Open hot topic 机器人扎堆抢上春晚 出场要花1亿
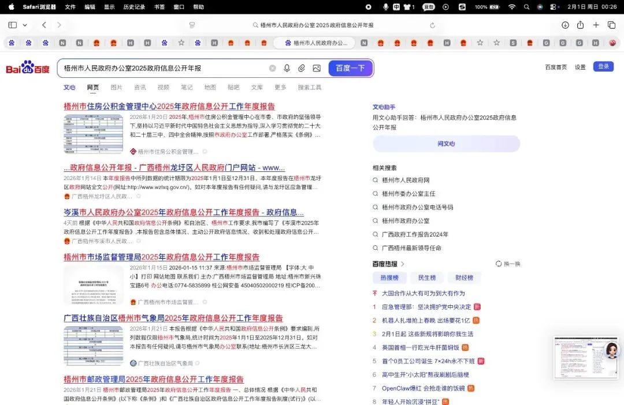The width and height of the screenshot is (624, 405). click(426, 320)
